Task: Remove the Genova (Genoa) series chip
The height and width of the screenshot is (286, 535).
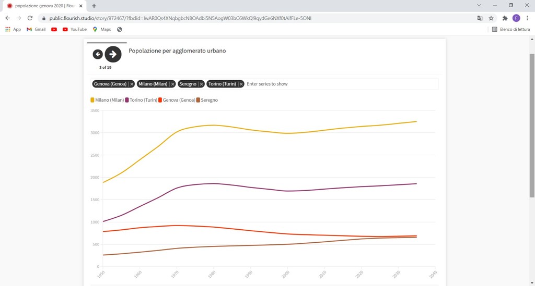Action: pos(132,84)
